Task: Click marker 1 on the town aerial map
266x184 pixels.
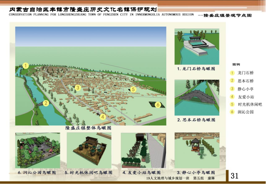Action: tap(26, 66)
